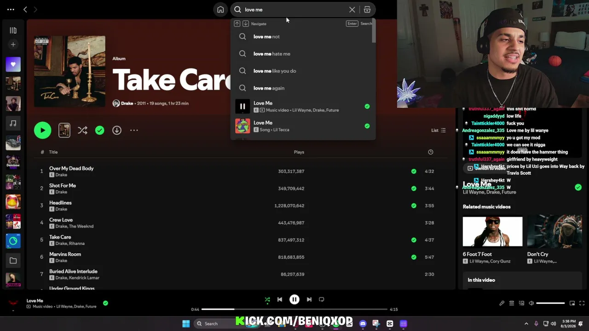Open the folder icon in the sidebar

pyautogui.click(x=13, y=261)
